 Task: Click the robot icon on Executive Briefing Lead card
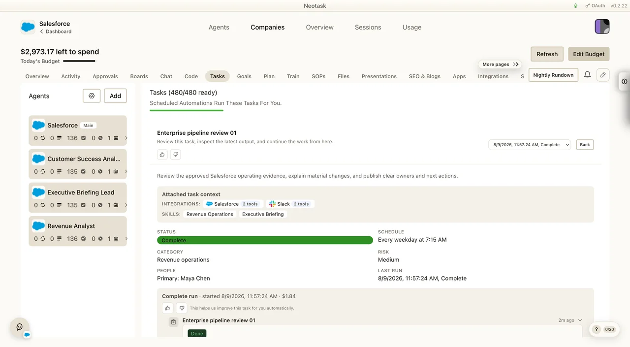[x=116, y=205]
